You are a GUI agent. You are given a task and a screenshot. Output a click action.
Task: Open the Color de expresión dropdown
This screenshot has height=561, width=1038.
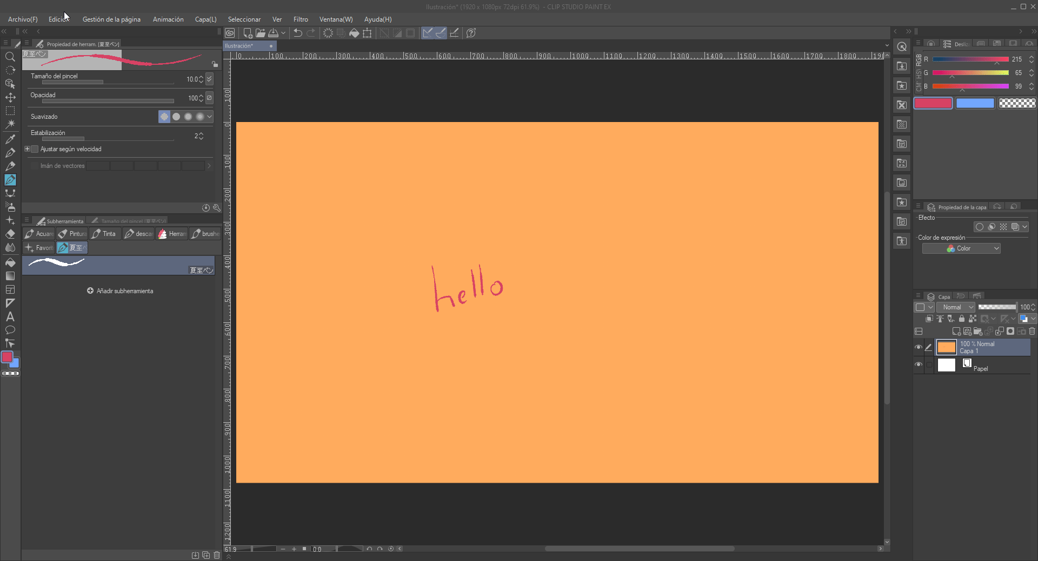tap(962, 248)
